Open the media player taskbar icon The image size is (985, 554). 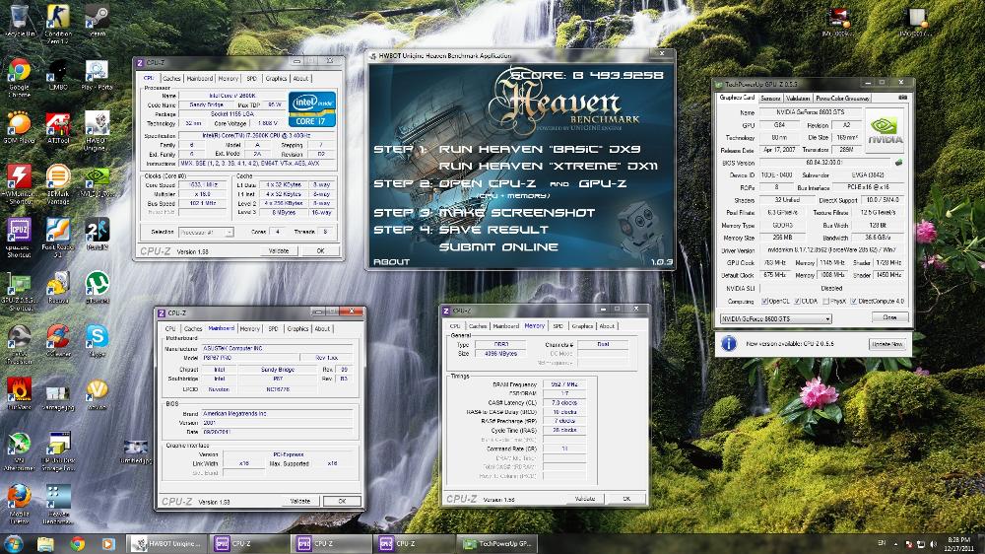(x=107, y=544)
